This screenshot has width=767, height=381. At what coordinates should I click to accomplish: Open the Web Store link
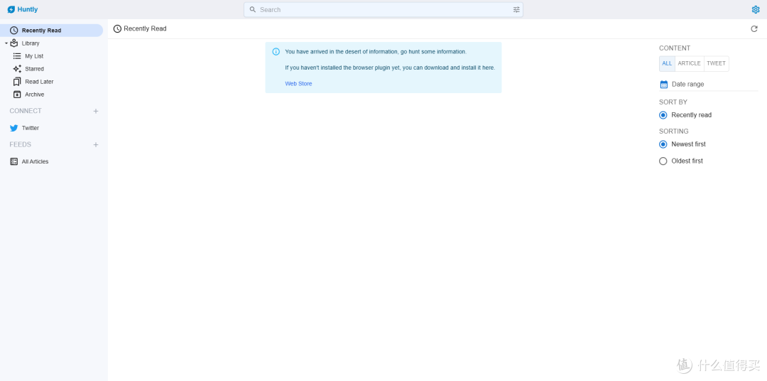298,84
